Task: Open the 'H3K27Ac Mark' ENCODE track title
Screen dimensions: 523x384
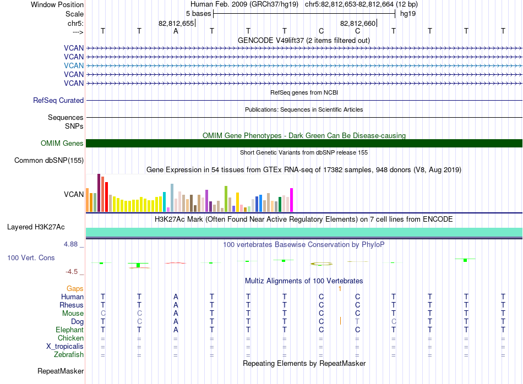Action: tap(303, 220)
